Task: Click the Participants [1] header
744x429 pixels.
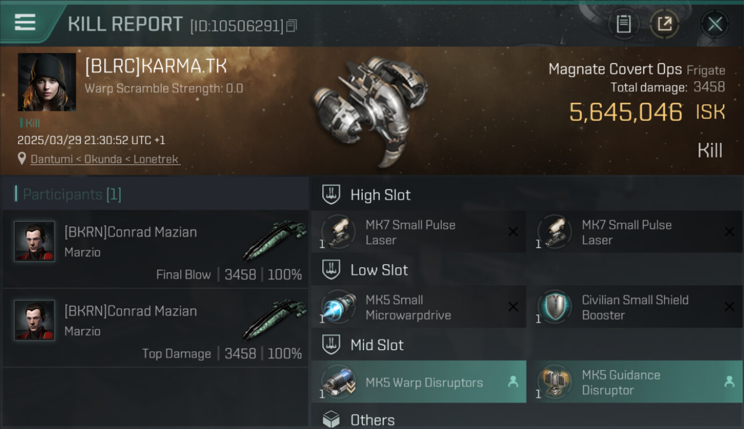Action: tap(72, 194)
